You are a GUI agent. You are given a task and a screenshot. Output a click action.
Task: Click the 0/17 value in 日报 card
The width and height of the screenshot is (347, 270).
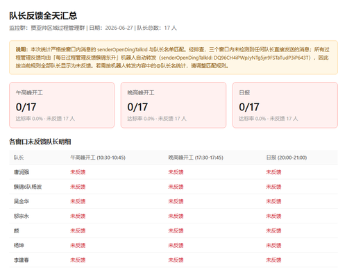tap(249, 107)
